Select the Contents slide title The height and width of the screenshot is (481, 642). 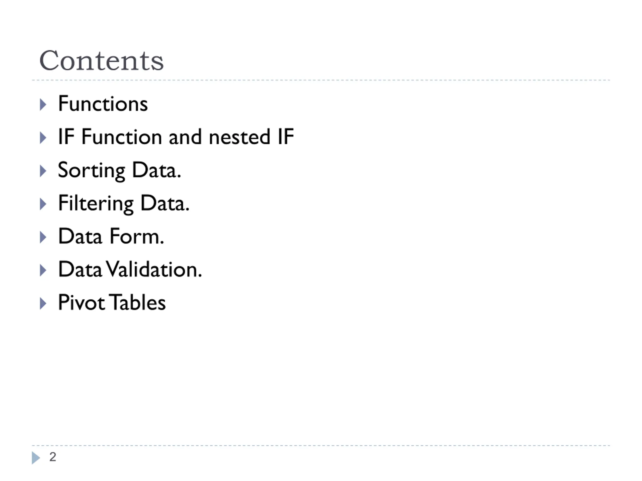pyautogui.click(x=102, y=60)
